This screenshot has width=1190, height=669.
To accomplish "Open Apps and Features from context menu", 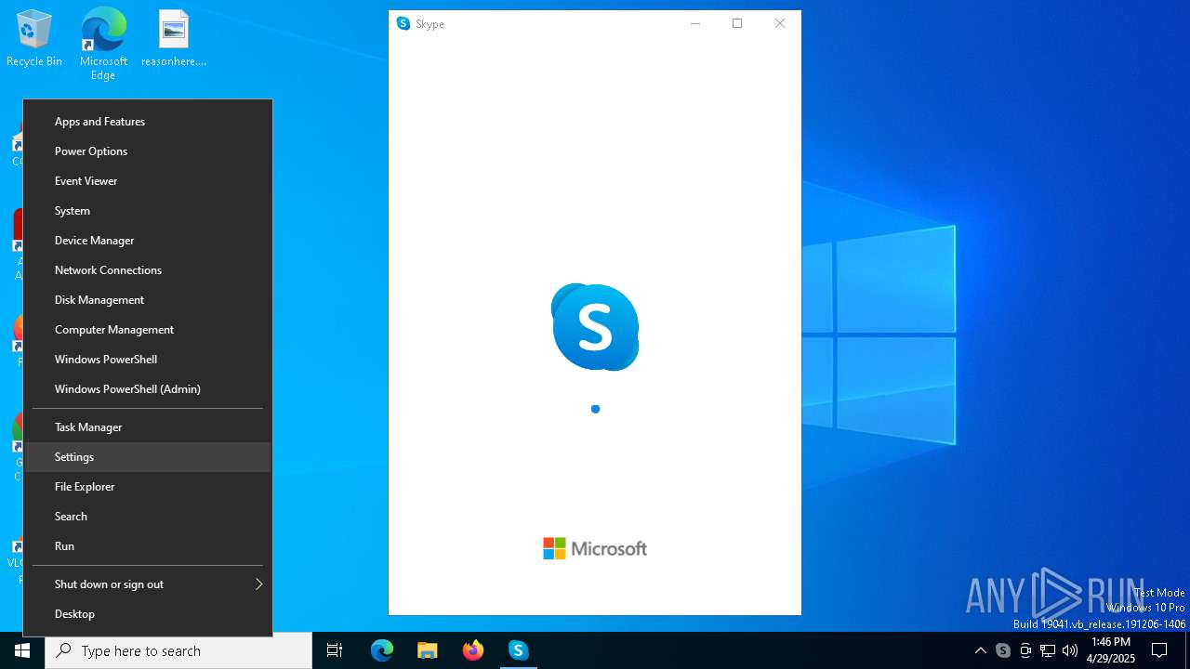I will [148, 122].
